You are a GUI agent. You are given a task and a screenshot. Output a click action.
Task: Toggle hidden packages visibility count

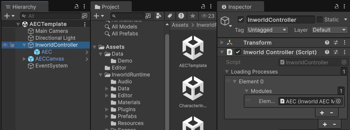208,16
